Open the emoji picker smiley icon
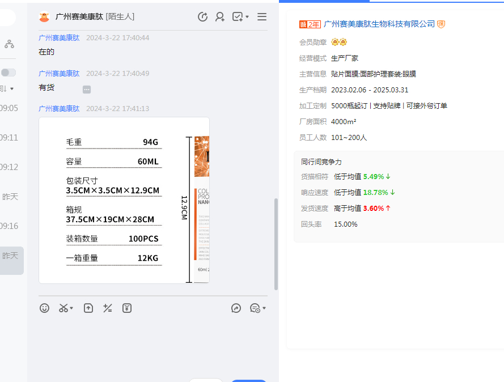 coord(44,308)
